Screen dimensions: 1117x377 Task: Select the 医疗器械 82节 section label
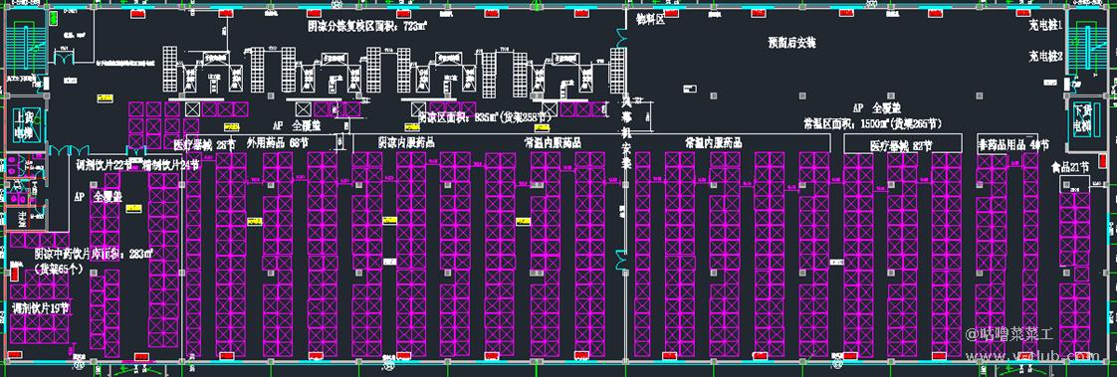901,146
